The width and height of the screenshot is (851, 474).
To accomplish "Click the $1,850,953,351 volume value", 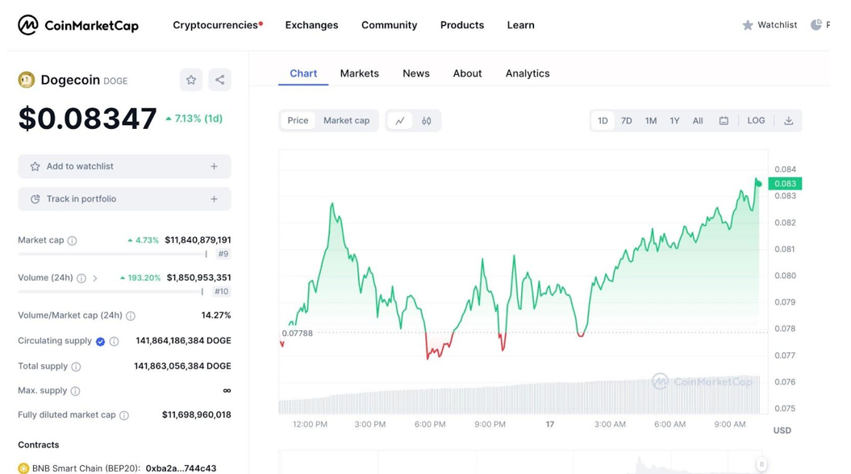I will 198,277.
